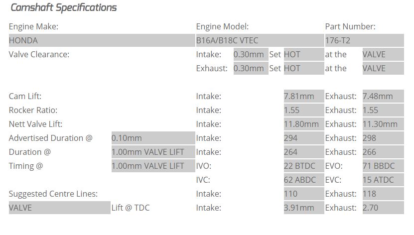Click the 176-T2 part number field
Image resolution: width=414 pixels, height=235 pixels.
tap(364, 40)
